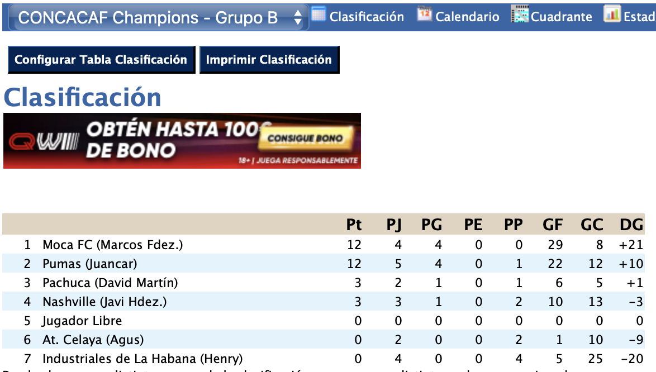The height and width of the screenshot is (372, 656).
Task: Click the Cuadrante grid icon
Action: click(520, 15)
